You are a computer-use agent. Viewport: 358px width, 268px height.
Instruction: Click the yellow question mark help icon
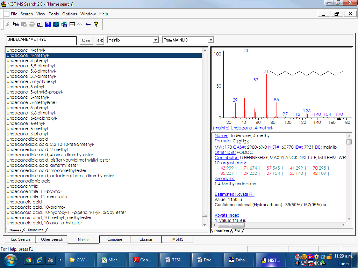pos(96,24)
